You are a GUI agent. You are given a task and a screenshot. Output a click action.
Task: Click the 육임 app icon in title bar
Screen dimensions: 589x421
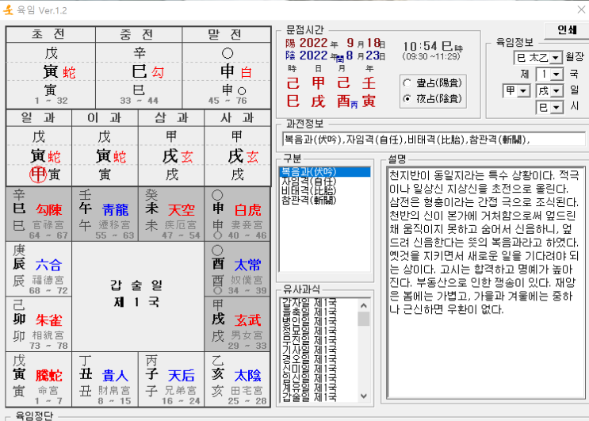pyautogui.click(x=8, y=10)
